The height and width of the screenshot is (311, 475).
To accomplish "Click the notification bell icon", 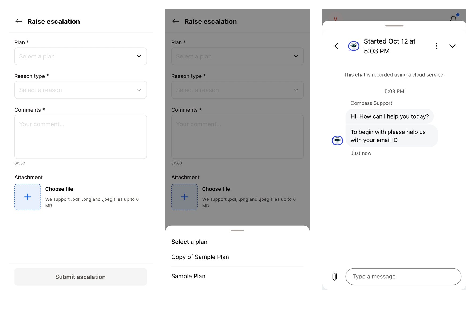I will pos(453,18).
